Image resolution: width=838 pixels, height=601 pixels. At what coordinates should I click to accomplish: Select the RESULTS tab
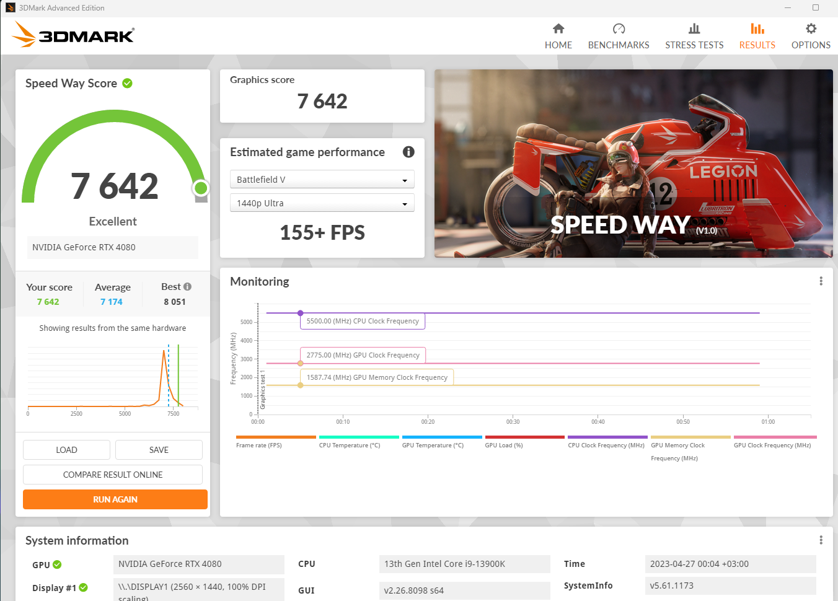(x=757, y=37)
